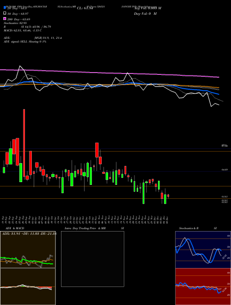
Task: Click the 64.69 price axis label
Action: [225, 170]
